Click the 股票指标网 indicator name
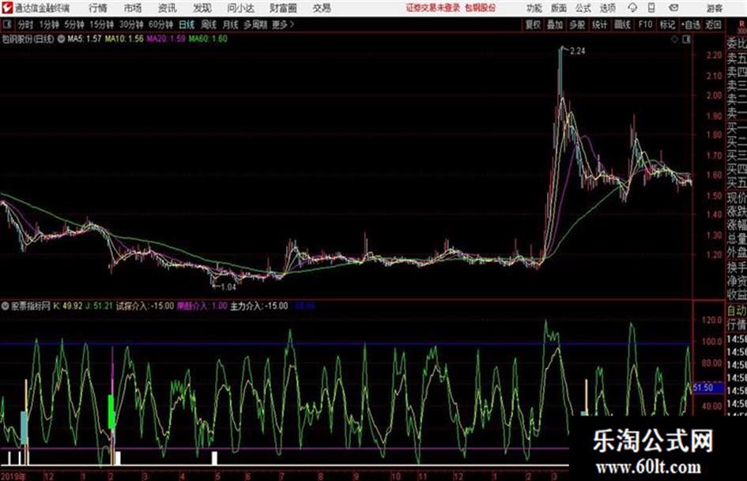 31,306
